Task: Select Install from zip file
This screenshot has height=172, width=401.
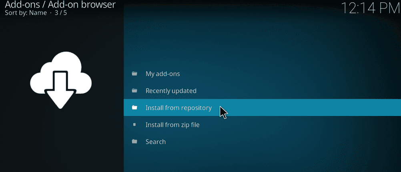Action: tap(172, 125)
